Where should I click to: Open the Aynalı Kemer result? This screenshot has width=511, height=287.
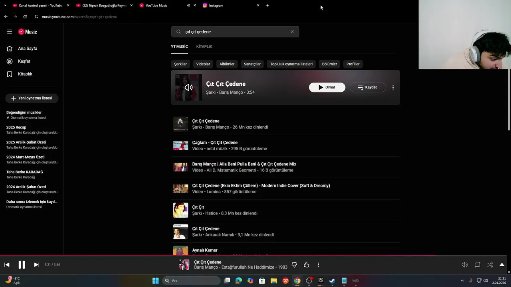pos(285,250)
